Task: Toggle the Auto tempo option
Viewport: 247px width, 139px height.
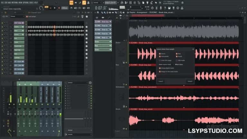Action: 27,16
